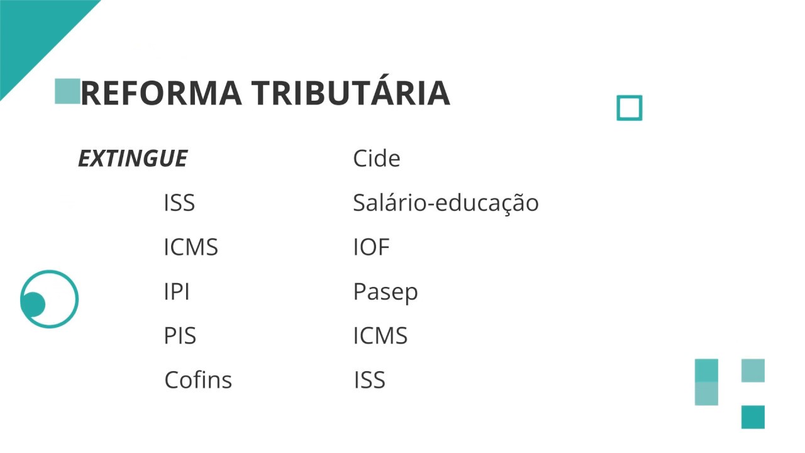Click ISS in the left column
805x453 pixels.
click(179, 203)
